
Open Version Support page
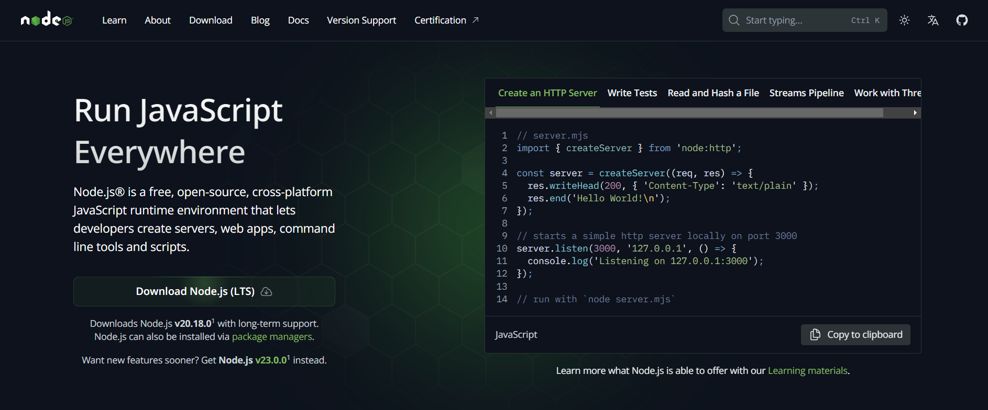pyautogui.click(x=361, y=20)
